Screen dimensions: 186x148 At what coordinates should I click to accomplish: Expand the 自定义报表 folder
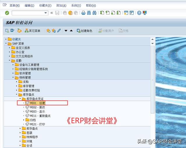[x=10, y=48]
